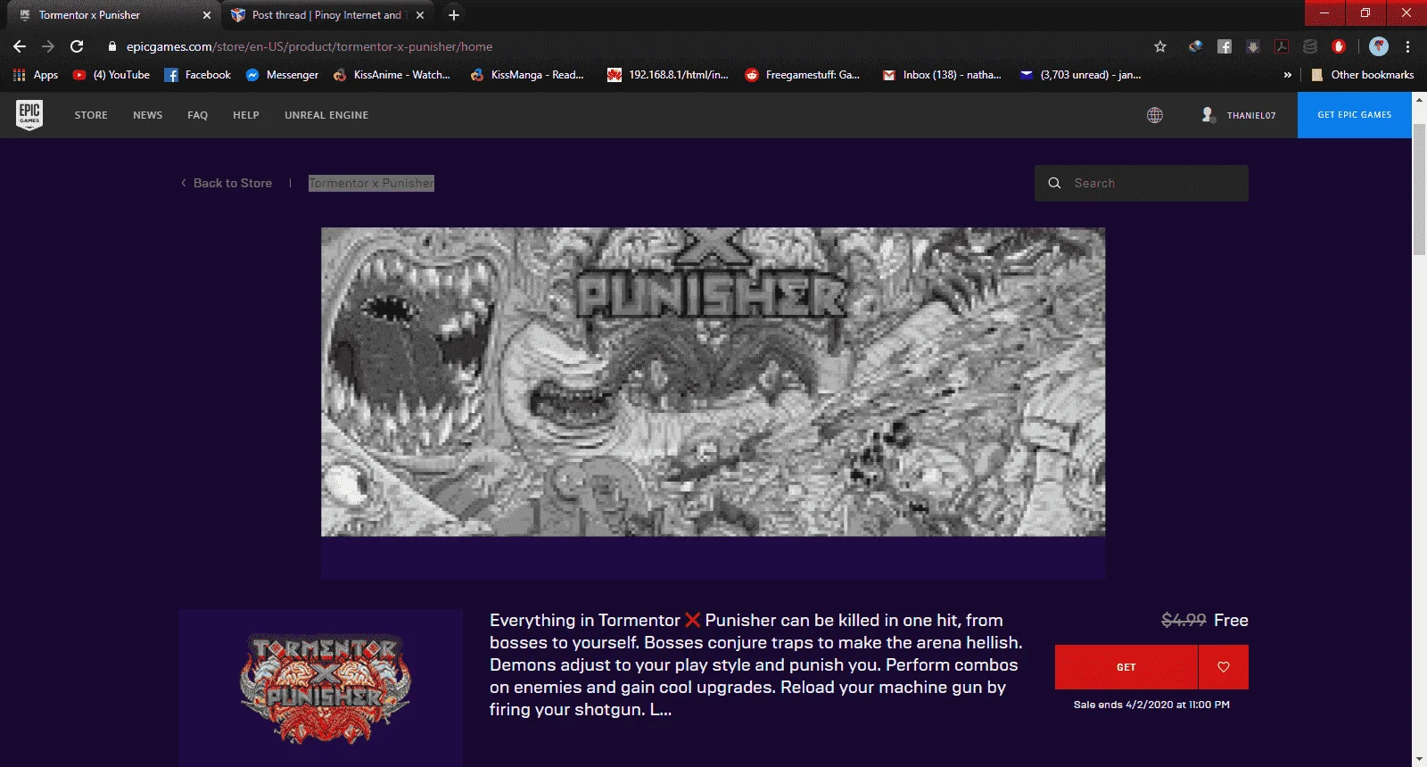View site security info via lock icon
This screenshot has height=767, width=1427.
(x=112, y=46)
